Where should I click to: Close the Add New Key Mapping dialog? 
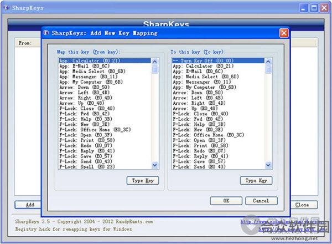[x=284, y=33]
